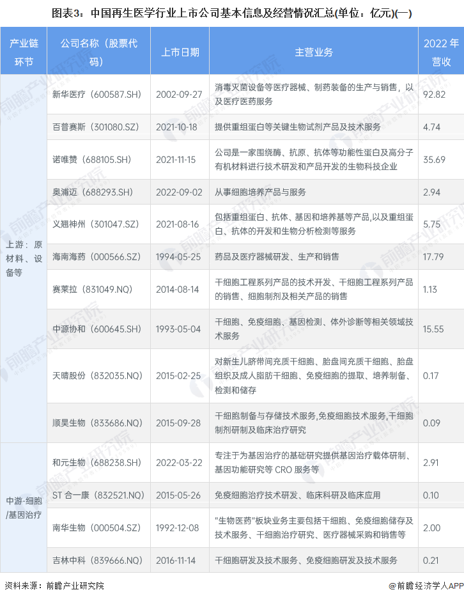This screenshot has width=464, height=599.
Task: Click revenue value 1.13
Action: point(430,289)
